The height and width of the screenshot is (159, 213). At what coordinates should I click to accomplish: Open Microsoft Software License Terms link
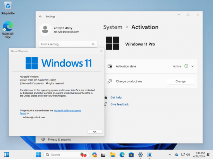coord(67,111)
